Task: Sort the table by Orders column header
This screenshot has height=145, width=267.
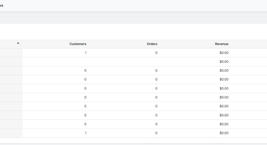Action: [x=152, y=44]
